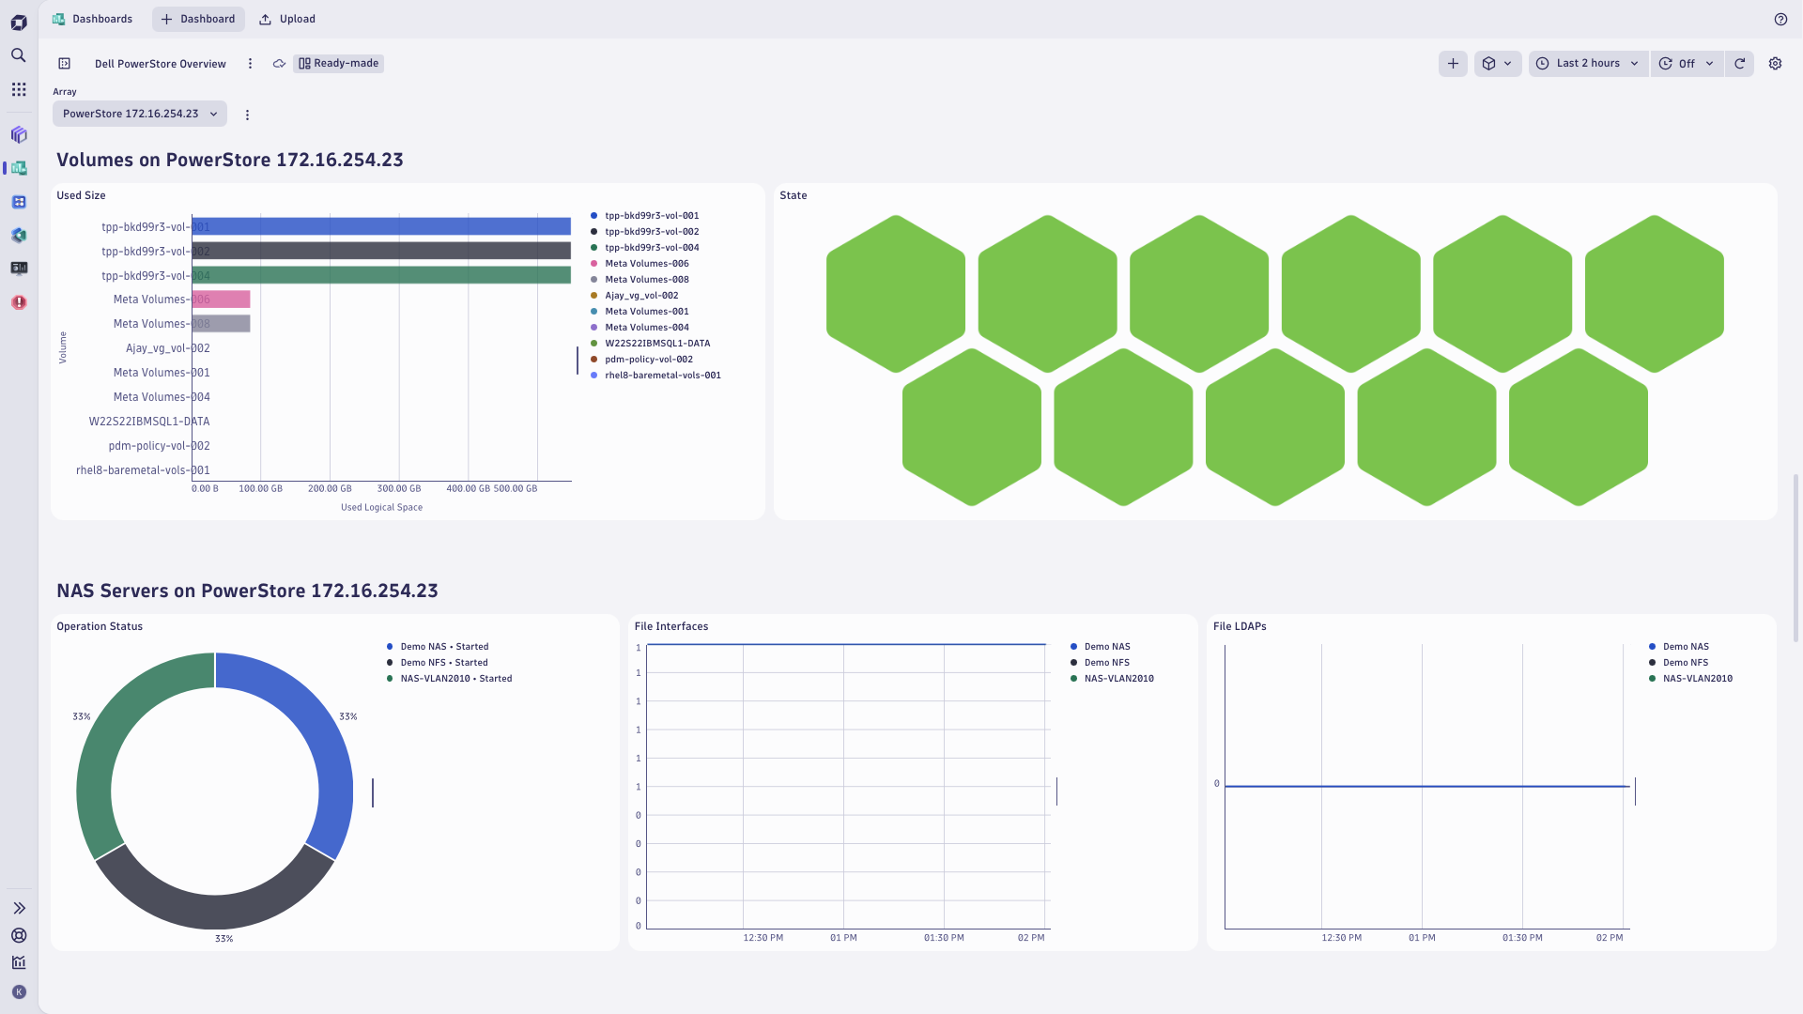Toggle rhel8-baremetal-vols-001 legend entry
This screenshot has width=1803, height=1014.
[656, 376]
